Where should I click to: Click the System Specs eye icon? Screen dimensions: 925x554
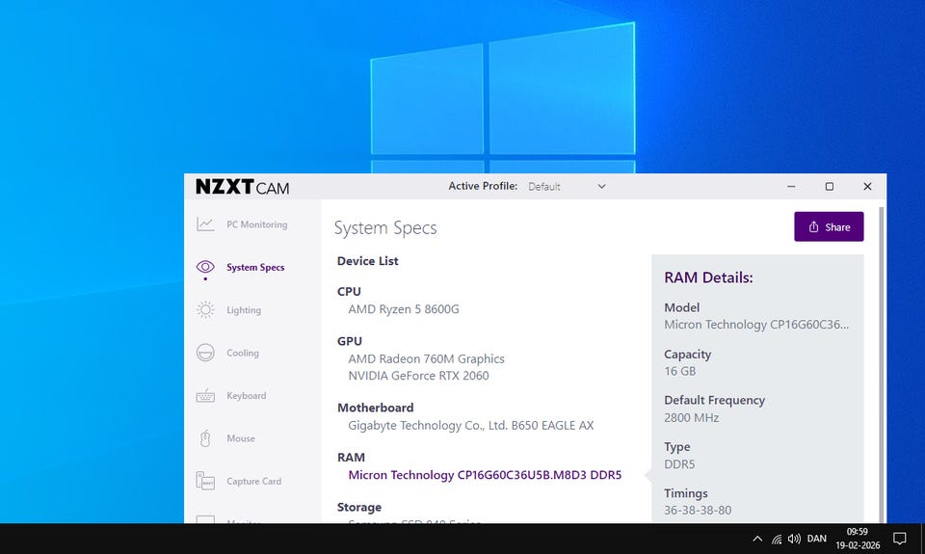(205, 267)
